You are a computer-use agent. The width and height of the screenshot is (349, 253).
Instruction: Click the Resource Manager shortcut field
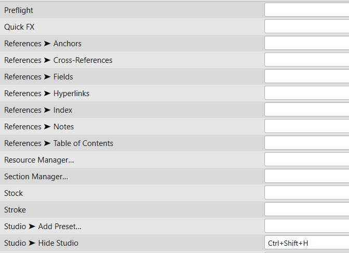306,159
